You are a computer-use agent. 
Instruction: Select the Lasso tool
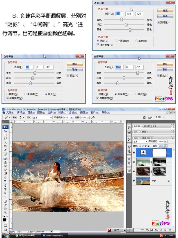tap(5, 139)
